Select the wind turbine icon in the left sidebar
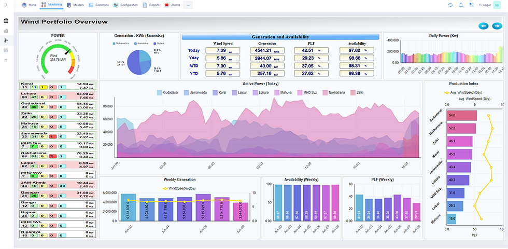 6,40
